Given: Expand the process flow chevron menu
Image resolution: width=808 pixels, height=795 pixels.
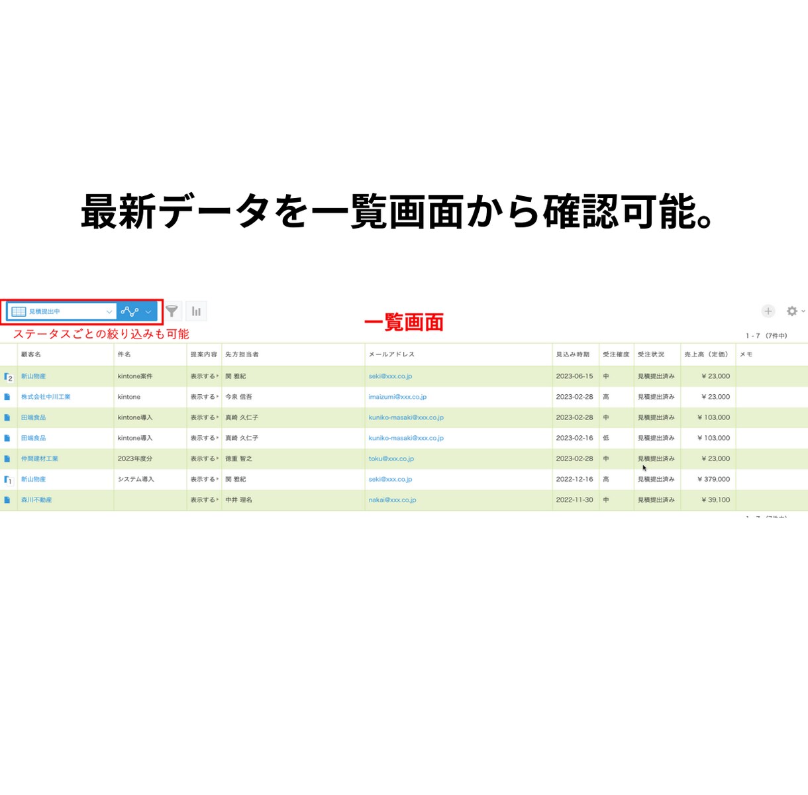Looking at the screenshot, I should (148, 311).
